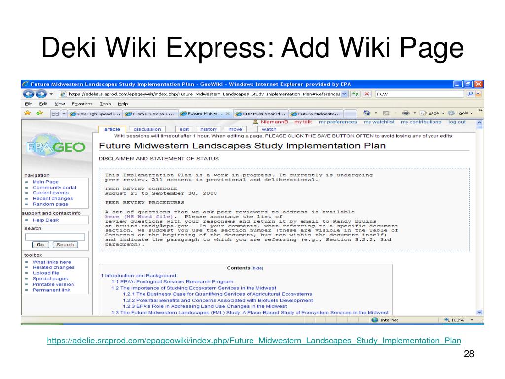Screen dimensions: 505x379
Task: Open the tab list dropdown arrow
Action: (64, 114)
